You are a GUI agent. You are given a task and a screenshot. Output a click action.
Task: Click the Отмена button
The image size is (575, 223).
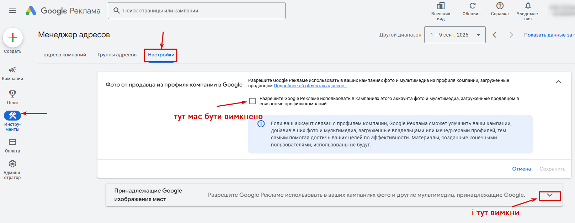pos(521,169)
